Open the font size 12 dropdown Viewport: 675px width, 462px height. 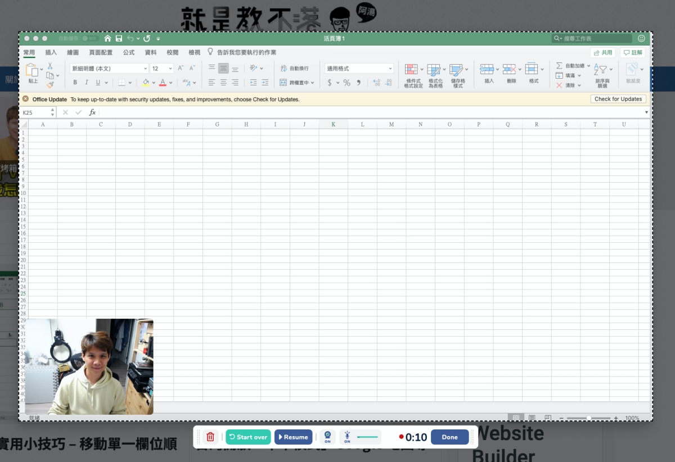point(170,69)
